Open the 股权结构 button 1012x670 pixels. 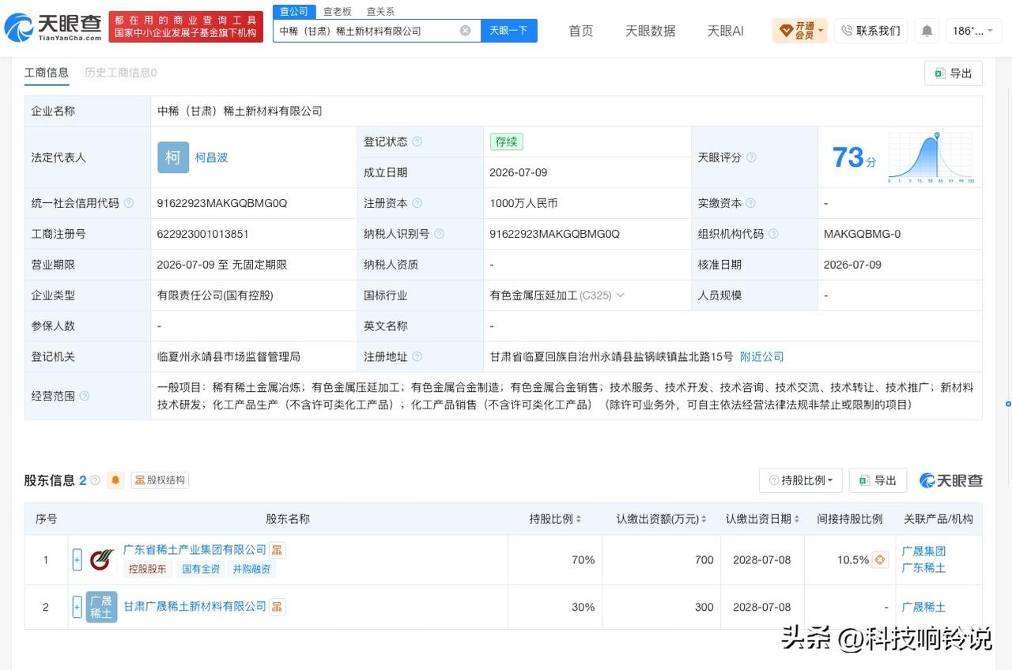tap(160, 480)
